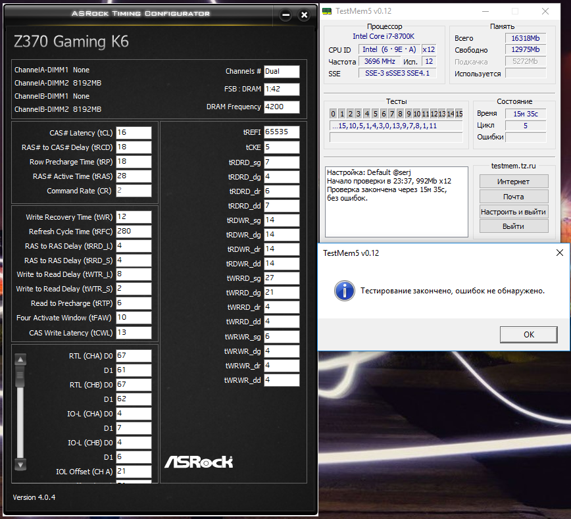571x519 pixels.
Task: Click the tRDWR_sg value field
Action: pyautogui.click(x=282, y=220)
